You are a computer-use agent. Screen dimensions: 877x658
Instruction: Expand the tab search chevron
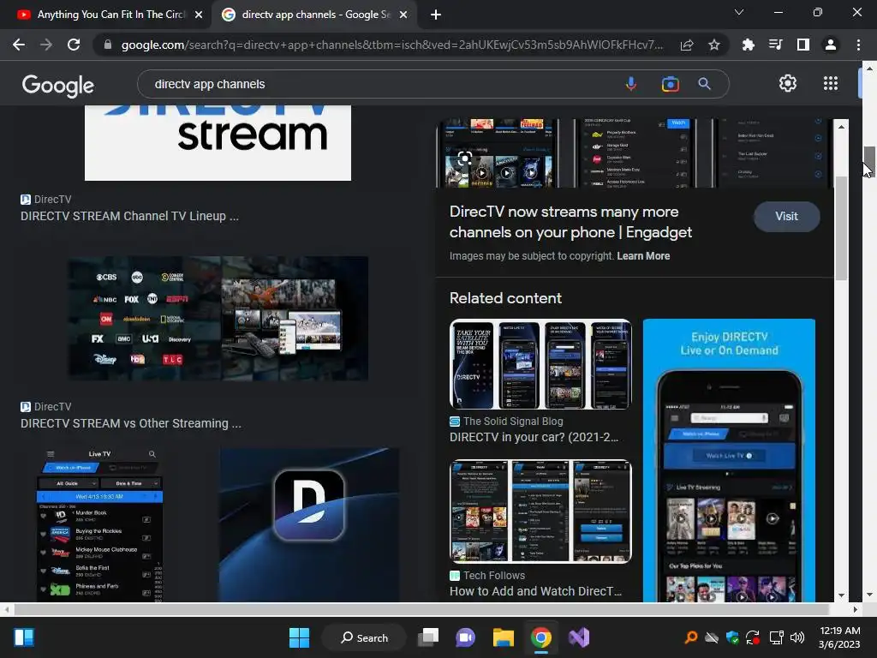pos(739,12)
